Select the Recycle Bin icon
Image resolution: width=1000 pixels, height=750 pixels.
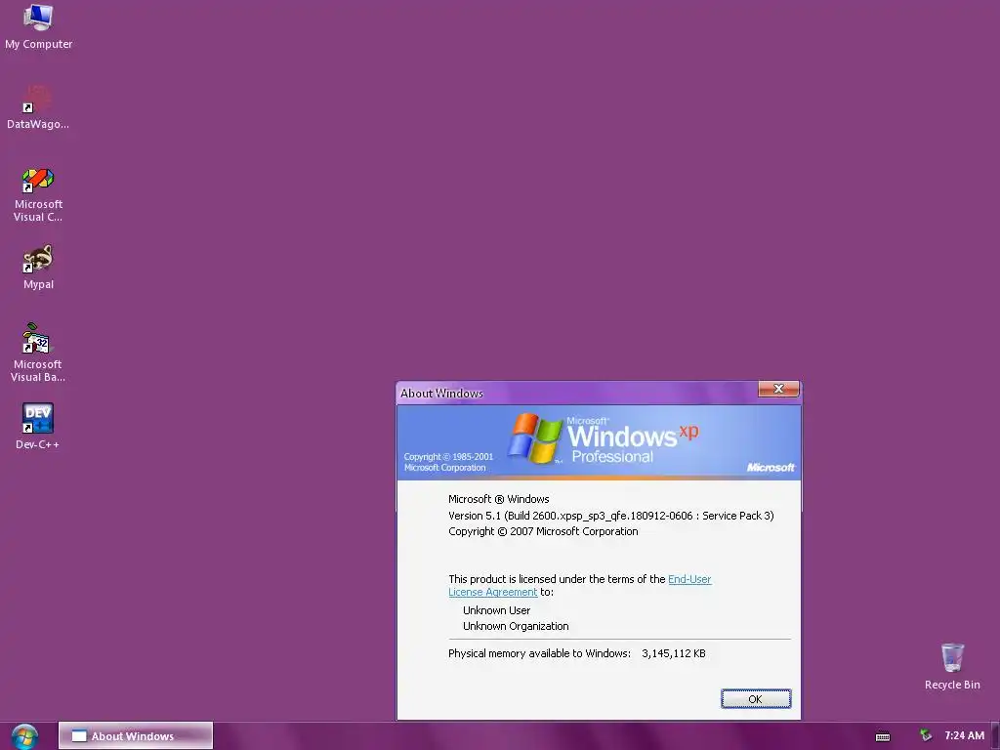click(x=952, y=666)
